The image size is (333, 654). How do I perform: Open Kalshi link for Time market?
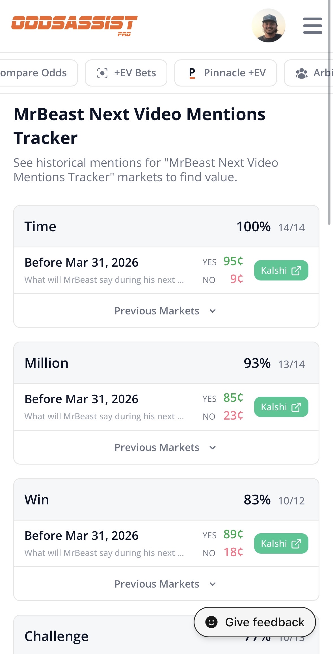point(281,270)
